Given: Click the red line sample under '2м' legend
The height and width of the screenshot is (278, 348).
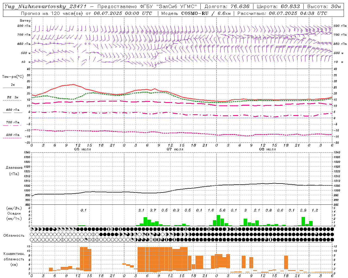Looking at the screenshot, I should pyautogui.click(x=13, y=88).
